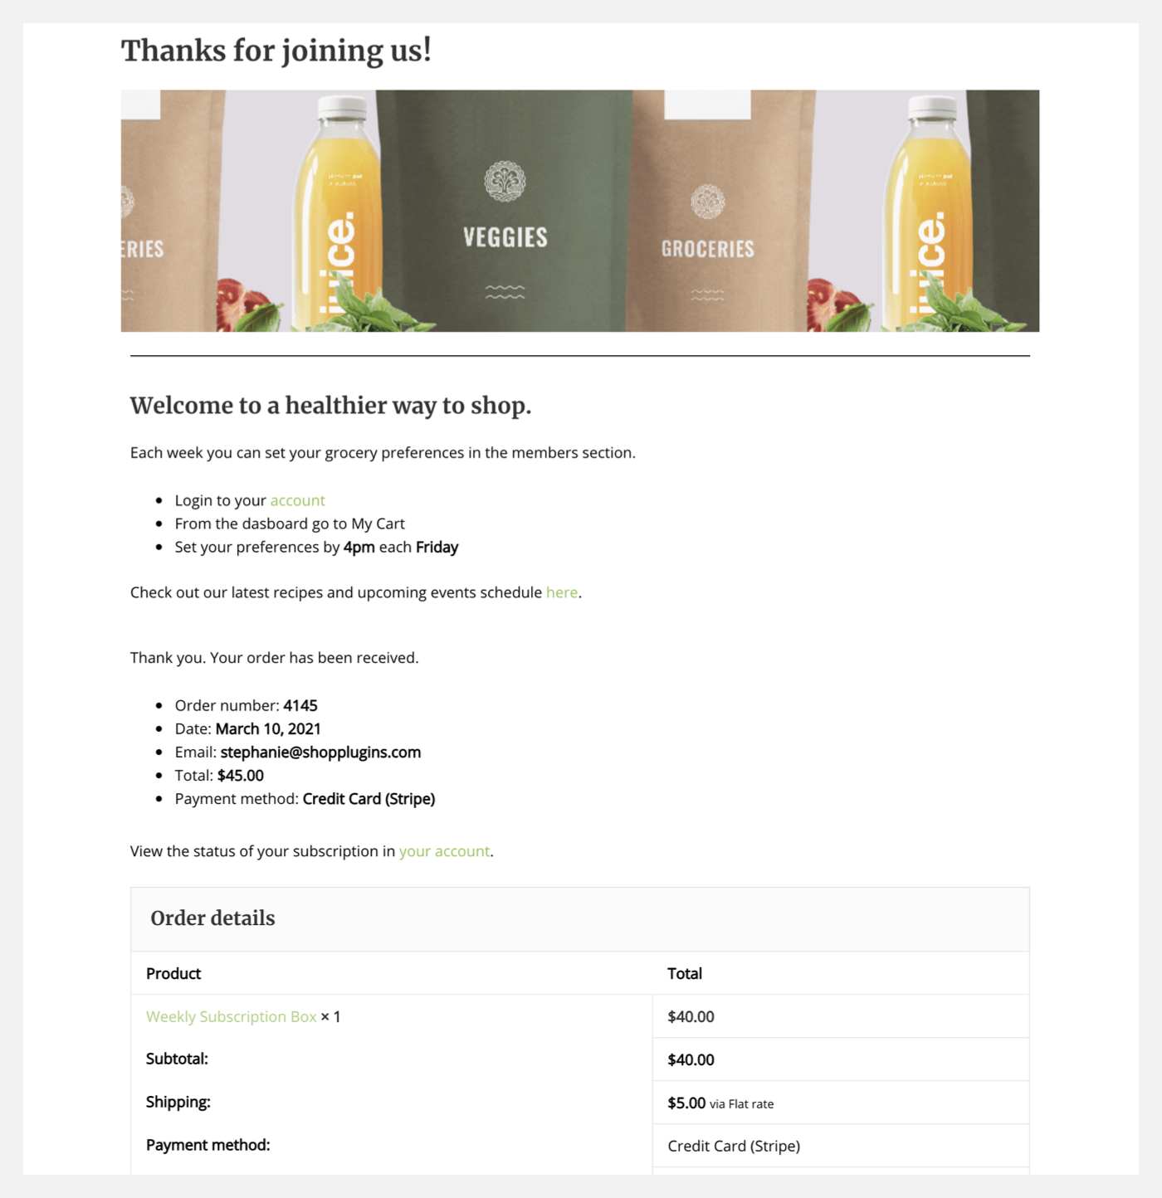The image size is (1162, 1198).
Task: Click the "Welcome to a healthier way to shop." heading
Action: tap(330, 406)
